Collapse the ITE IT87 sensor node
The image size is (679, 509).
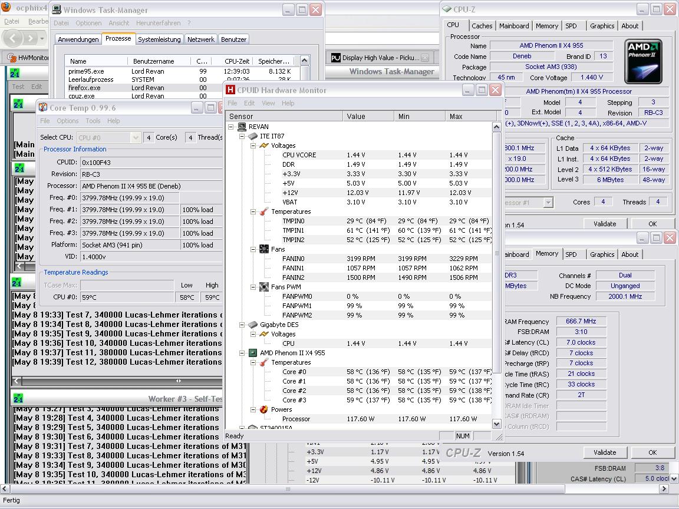coord(242,136)
